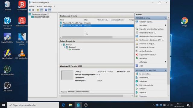The image size is (193, 108).
Task: Switch to the Gestion de réseau tab
Action: coord(83,91)
